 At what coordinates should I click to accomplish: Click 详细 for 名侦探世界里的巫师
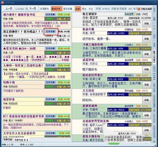tap(146, 130)
